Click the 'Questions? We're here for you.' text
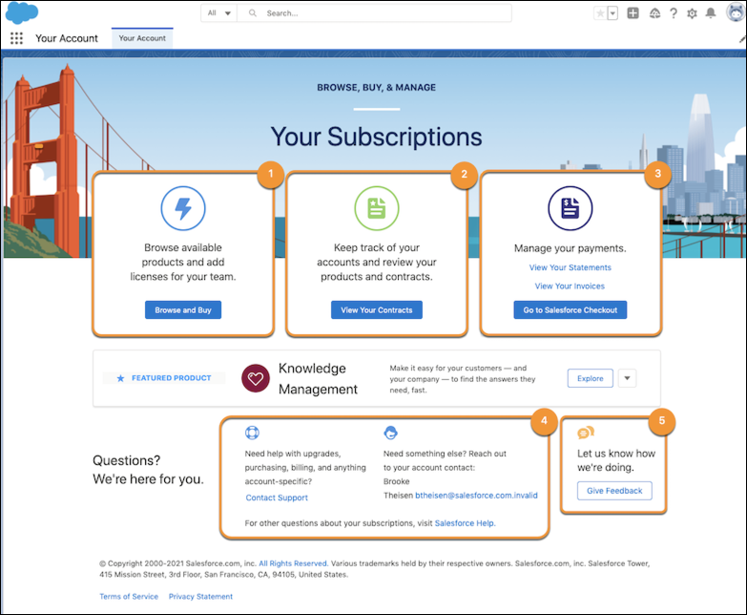747x615 pixels. pyautogui.click(x=148, y=470)
